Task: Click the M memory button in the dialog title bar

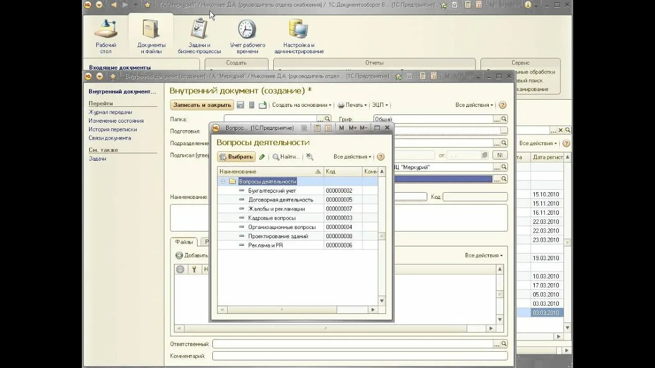Action: coord(341,128)
